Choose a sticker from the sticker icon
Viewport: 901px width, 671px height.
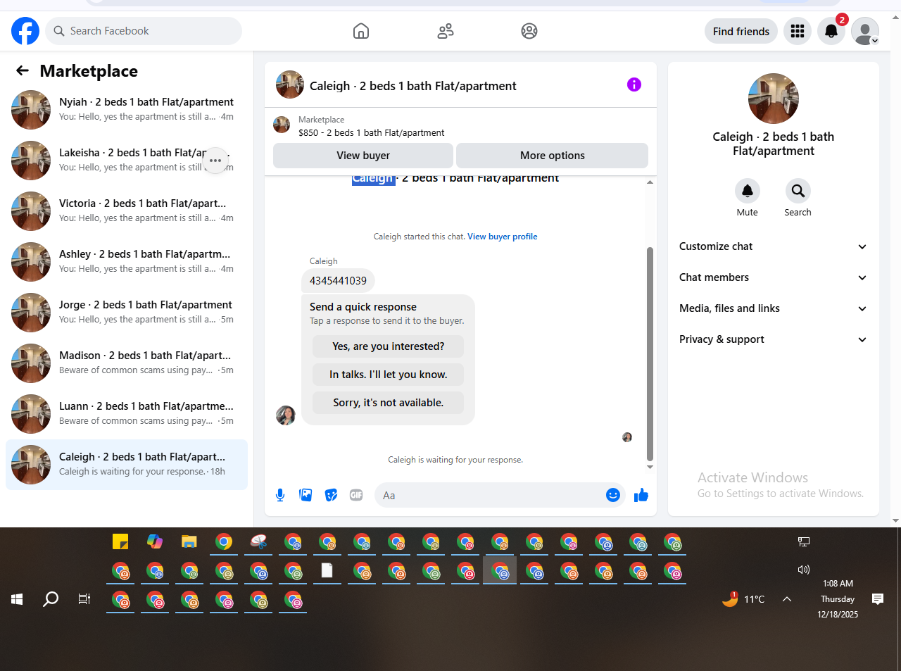coord(331,495)
